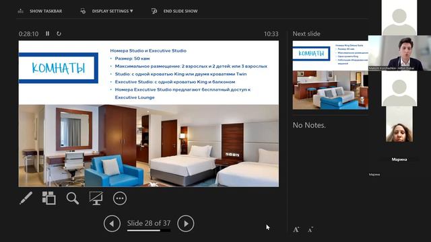Click the No Notes text area
This screenshot has width=431, height=242.
(x=309, y=125)
